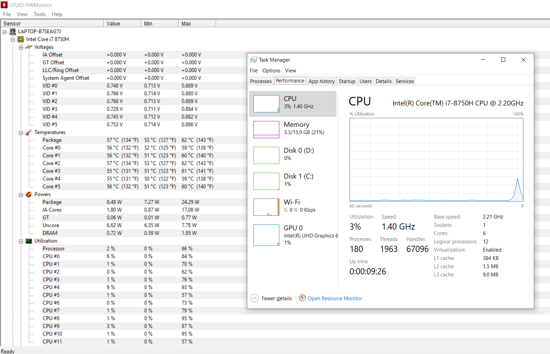Maximize the Task Manager window
This screenshot has width=550, height=354.
[x=503, y=60]
